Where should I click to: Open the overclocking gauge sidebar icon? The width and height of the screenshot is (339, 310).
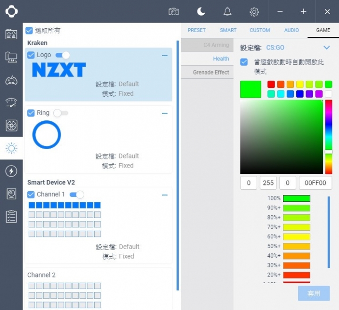click(x=11, y=103)
